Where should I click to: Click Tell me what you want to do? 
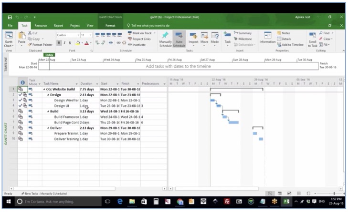[x=148, y=25]
